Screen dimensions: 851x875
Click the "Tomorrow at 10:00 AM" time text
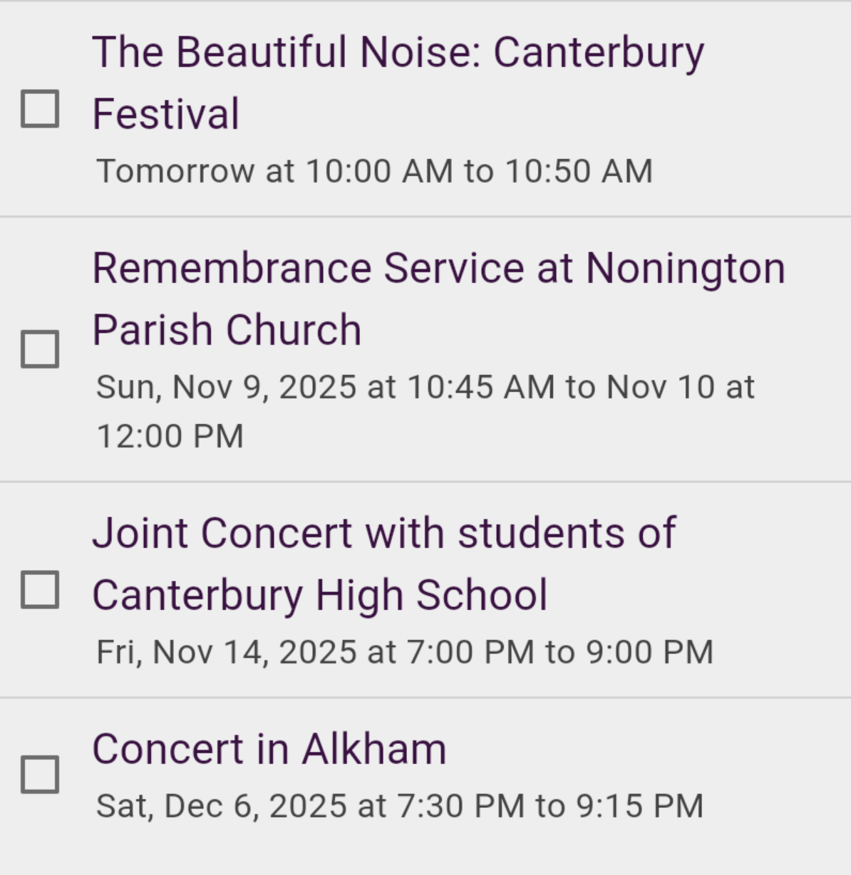[x=274, y=172]
